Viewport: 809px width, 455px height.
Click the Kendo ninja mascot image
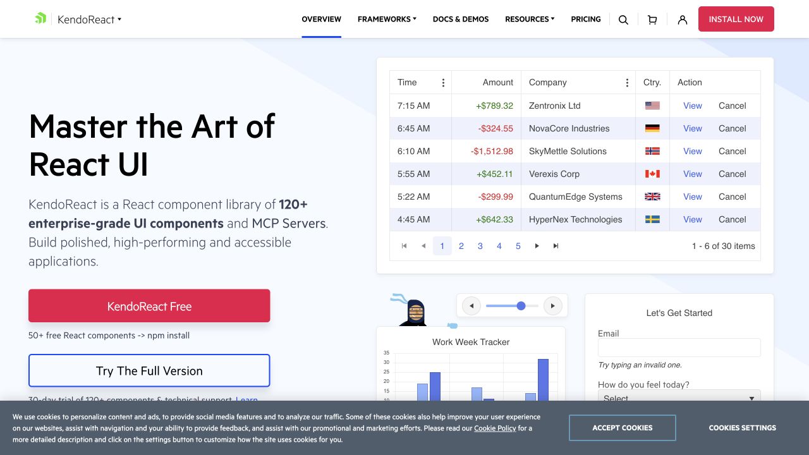(414, 311)
